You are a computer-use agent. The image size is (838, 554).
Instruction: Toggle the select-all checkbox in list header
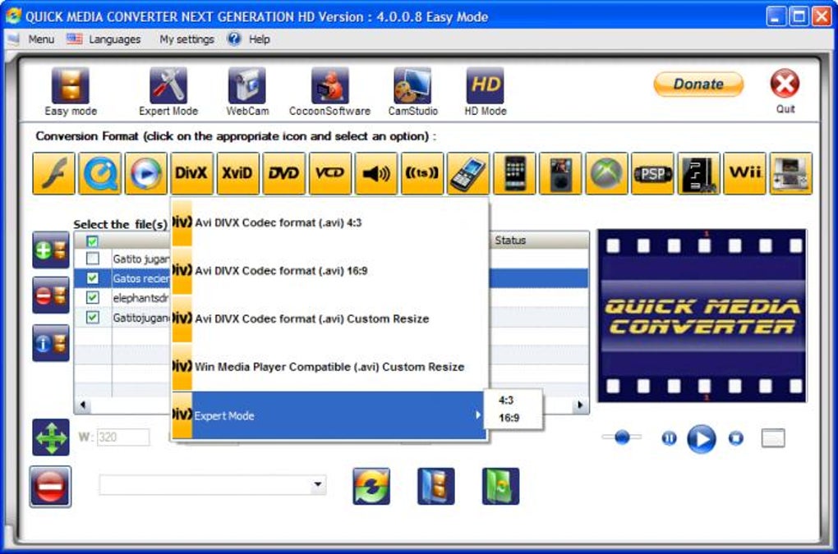[93, 241]
